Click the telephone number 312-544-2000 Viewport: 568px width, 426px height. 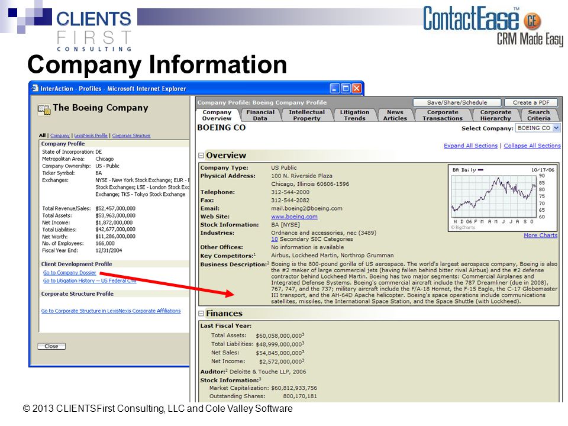pos(290,192)
